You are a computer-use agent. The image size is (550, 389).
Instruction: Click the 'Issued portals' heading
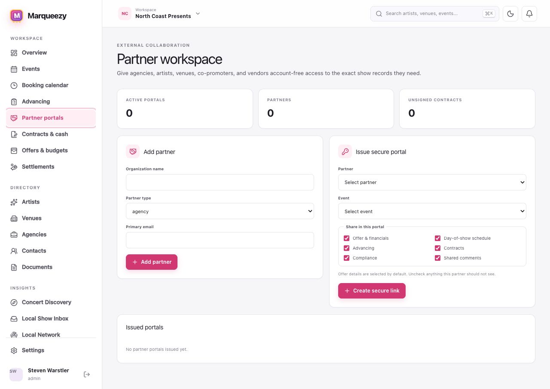(144, 327)
